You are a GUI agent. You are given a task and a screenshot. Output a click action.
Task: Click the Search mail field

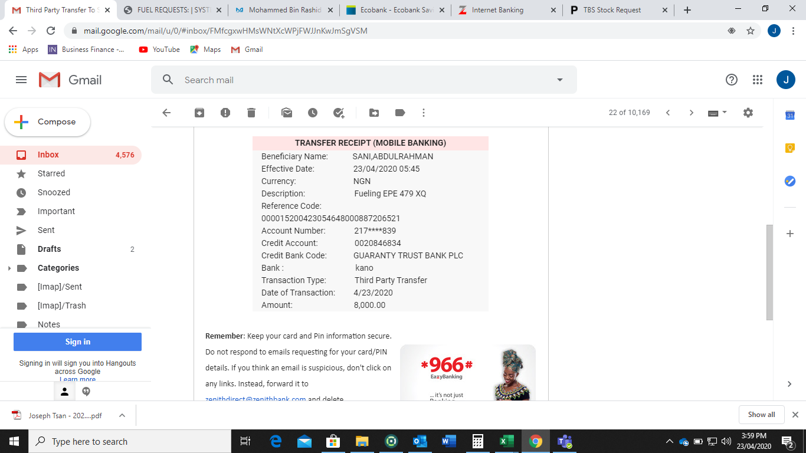(x=363, y=80)
